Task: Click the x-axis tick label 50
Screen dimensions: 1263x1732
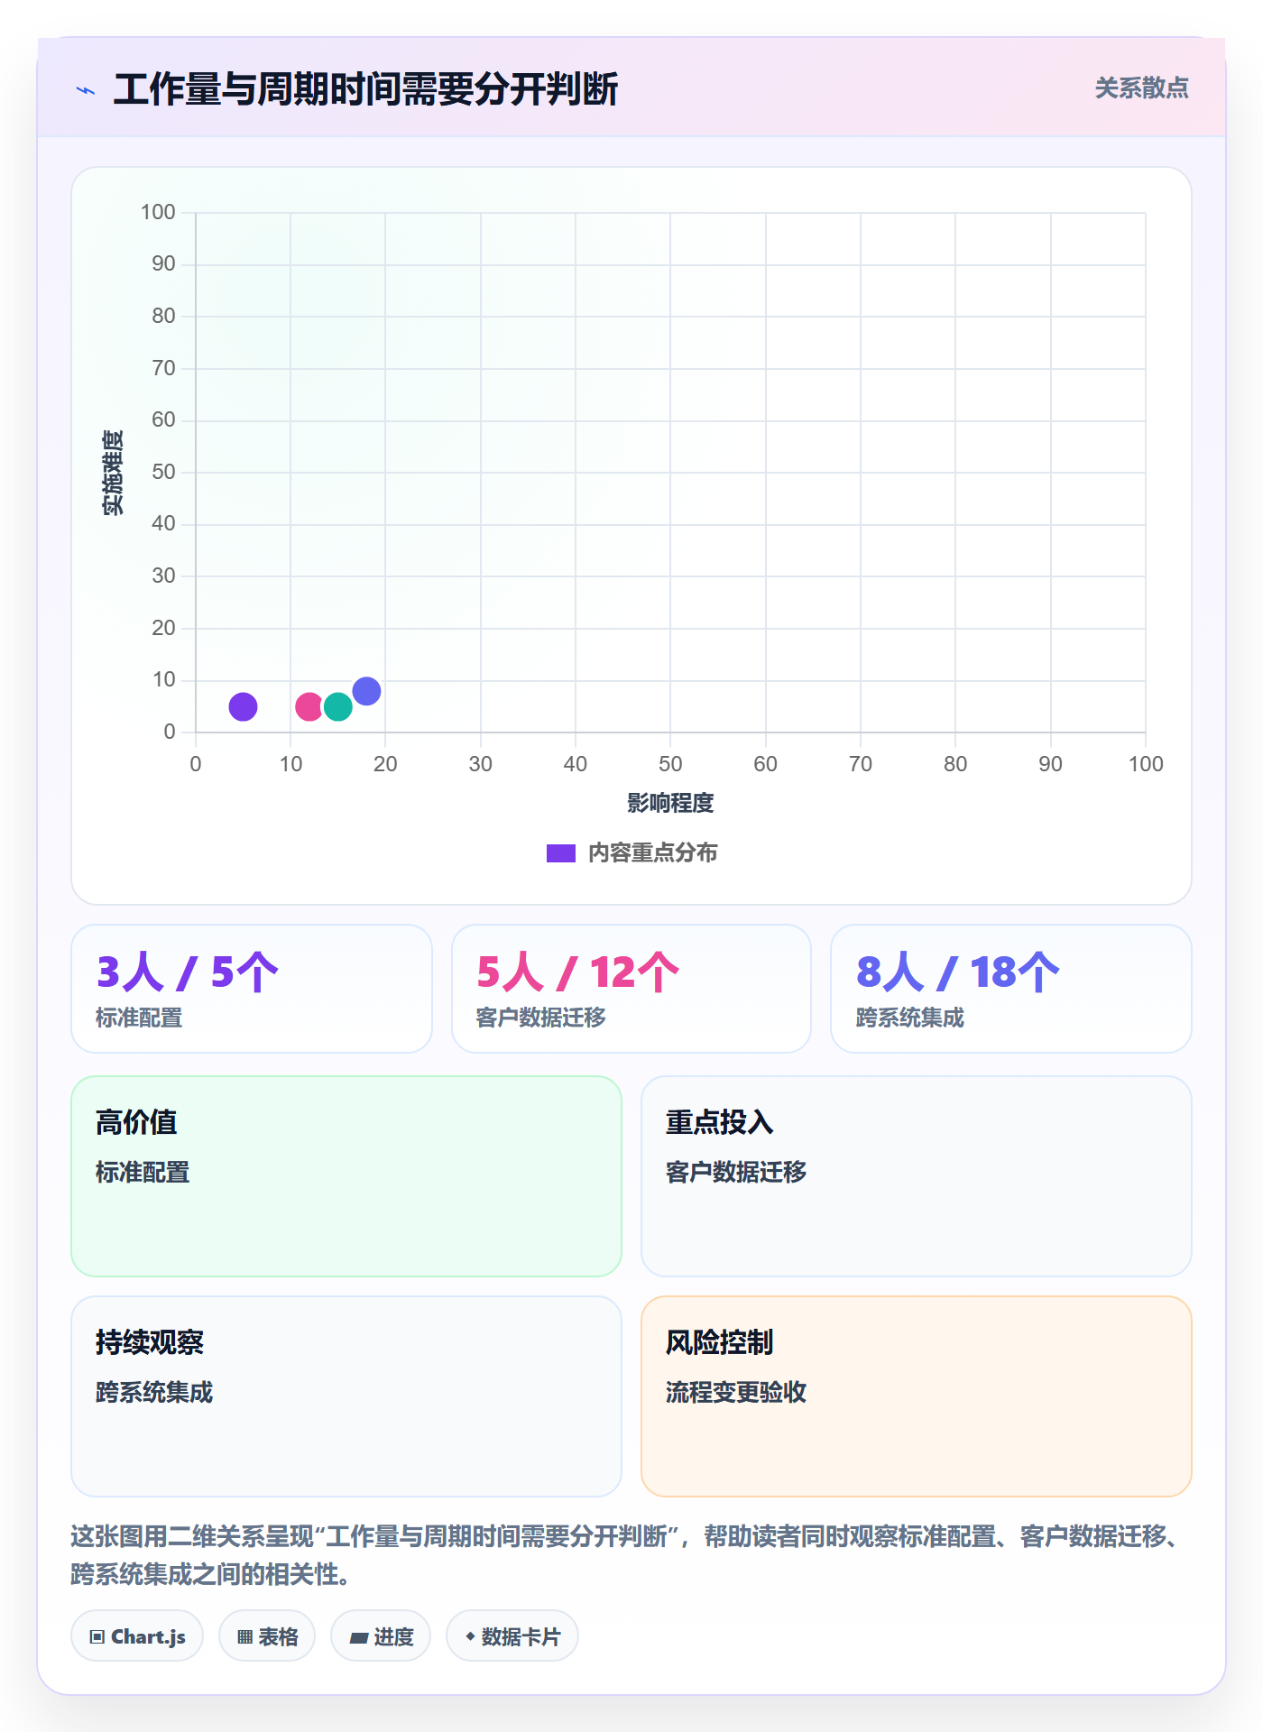Action: pos(670,764)
